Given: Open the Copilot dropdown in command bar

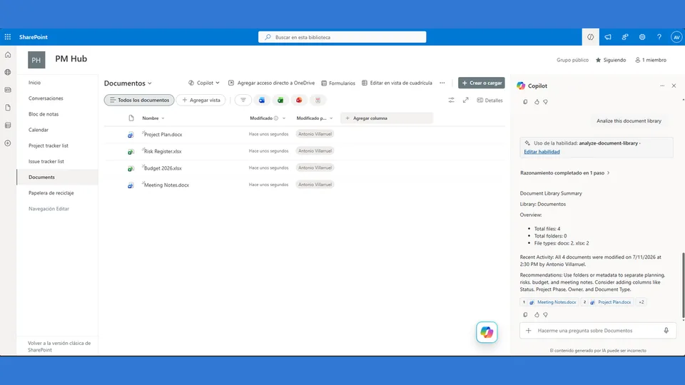Looking at the screenshot, I should click(203, 83).
